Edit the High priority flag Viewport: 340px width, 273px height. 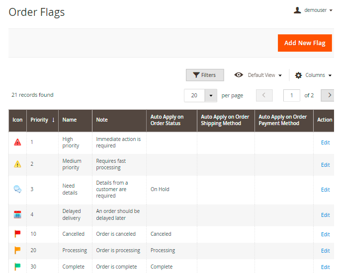(325, 142)
